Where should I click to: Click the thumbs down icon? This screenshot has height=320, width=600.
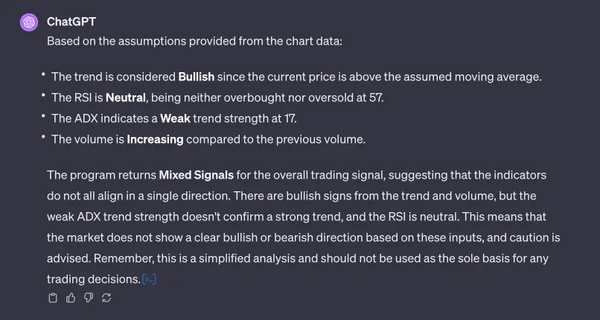[x=89, y=298]
